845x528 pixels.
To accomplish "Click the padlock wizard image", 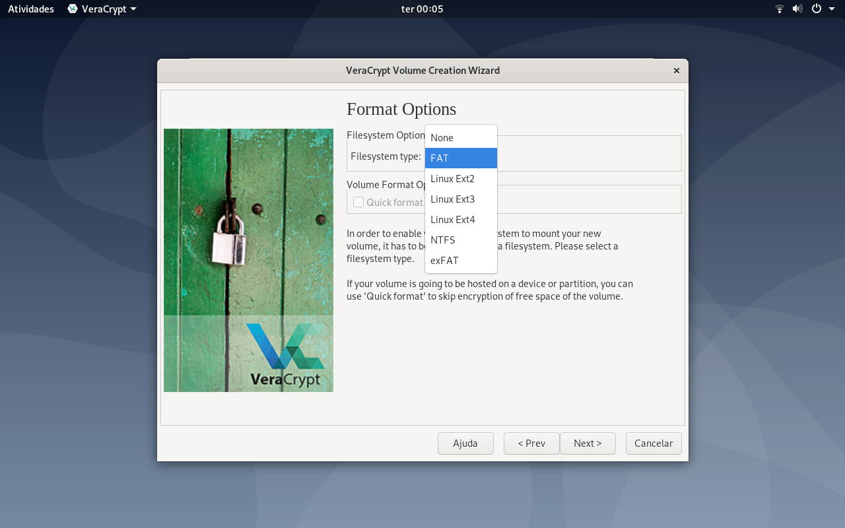I will click(x=248, y=260).
